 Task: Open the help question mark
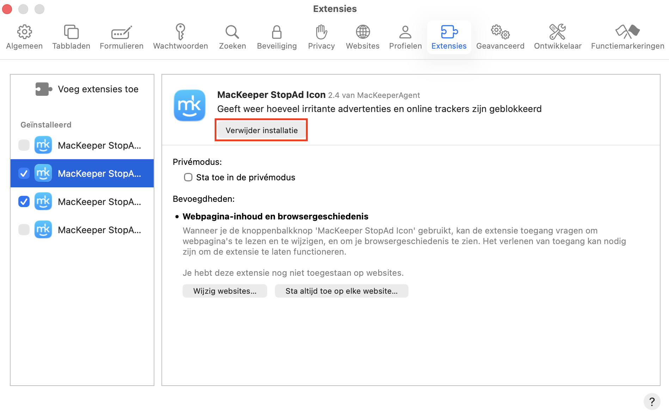652,401
